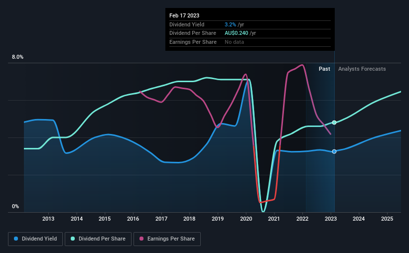409x253 pixels.
Task: Click the pink Earnings Per Share legend dot
Action: click(x=141, y=239)
